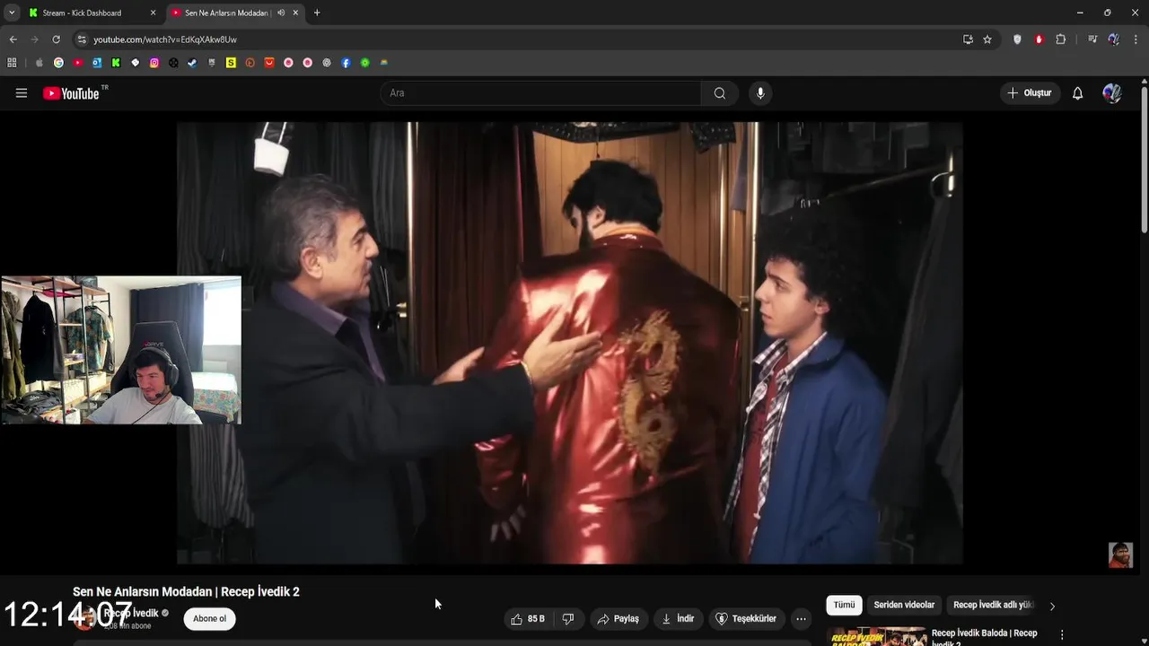1149x646 pixels.
Task: Open the Google bookmark icon
Action: click(x=58, y=63)
